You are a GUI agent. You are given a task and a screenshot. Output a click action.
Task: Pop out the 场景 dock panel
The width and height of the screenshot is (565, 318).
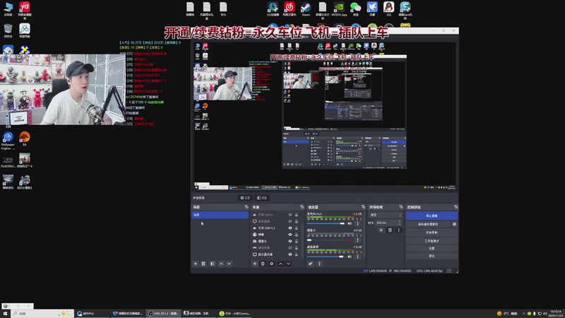coord(246,207)
